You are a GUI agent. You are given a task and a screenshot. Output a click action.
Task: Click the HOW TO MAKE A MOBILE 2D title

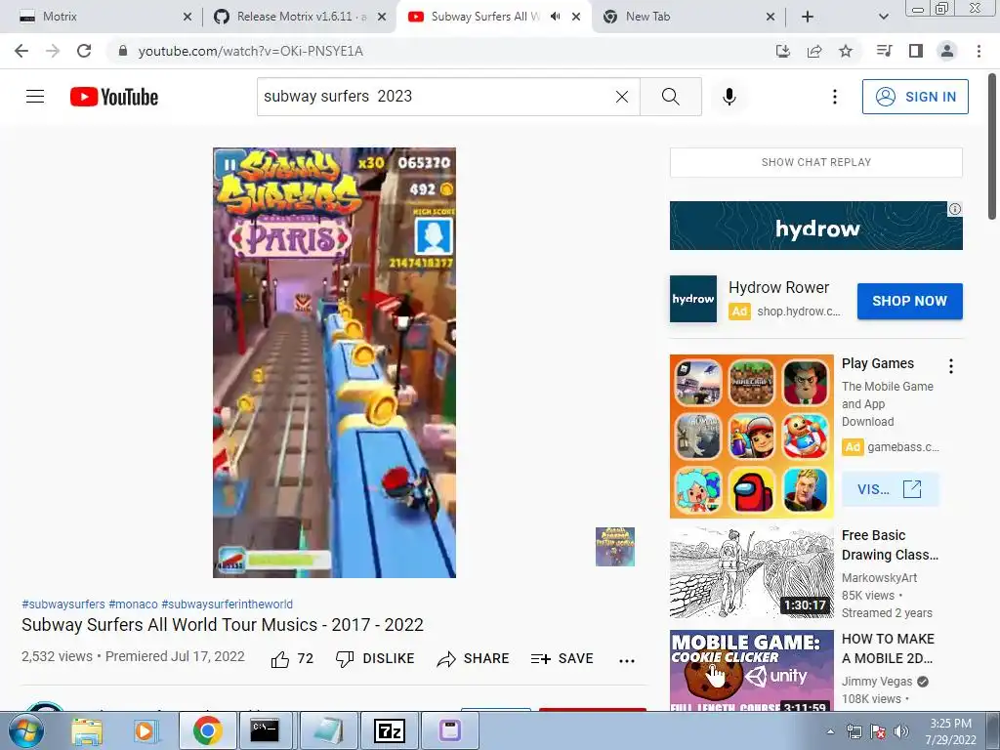888,648
